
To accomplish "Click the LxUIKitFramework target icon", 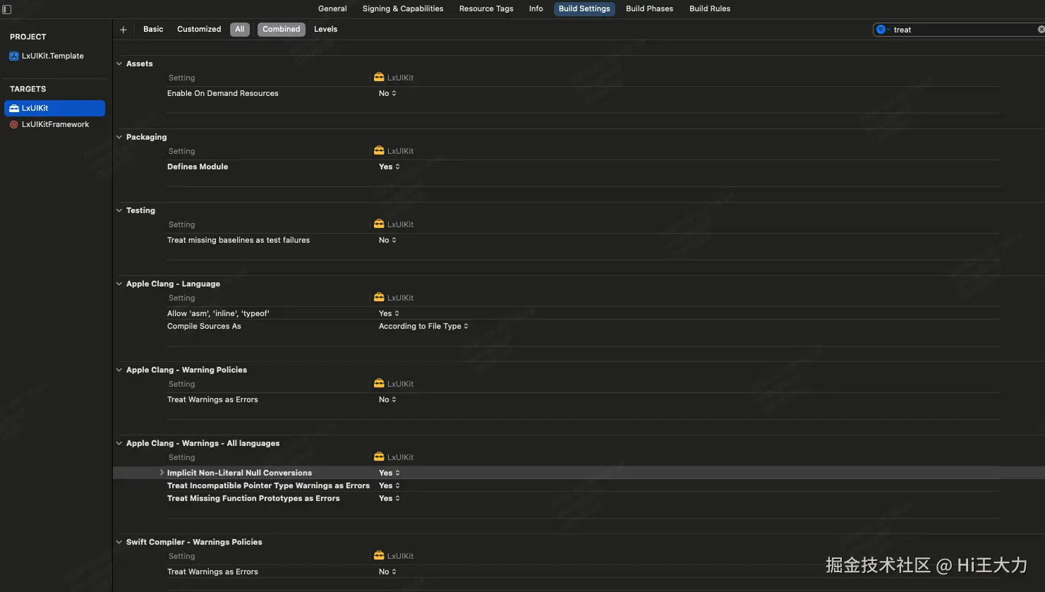I will 14,124.
